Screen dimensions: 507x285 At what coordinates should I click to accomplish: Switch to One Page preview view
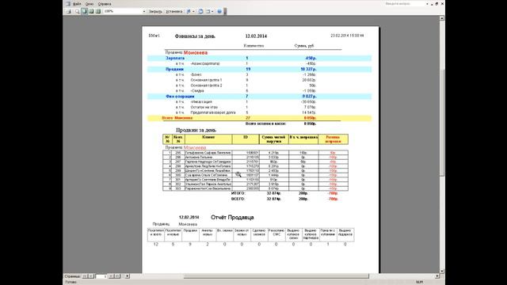[84, 11]
